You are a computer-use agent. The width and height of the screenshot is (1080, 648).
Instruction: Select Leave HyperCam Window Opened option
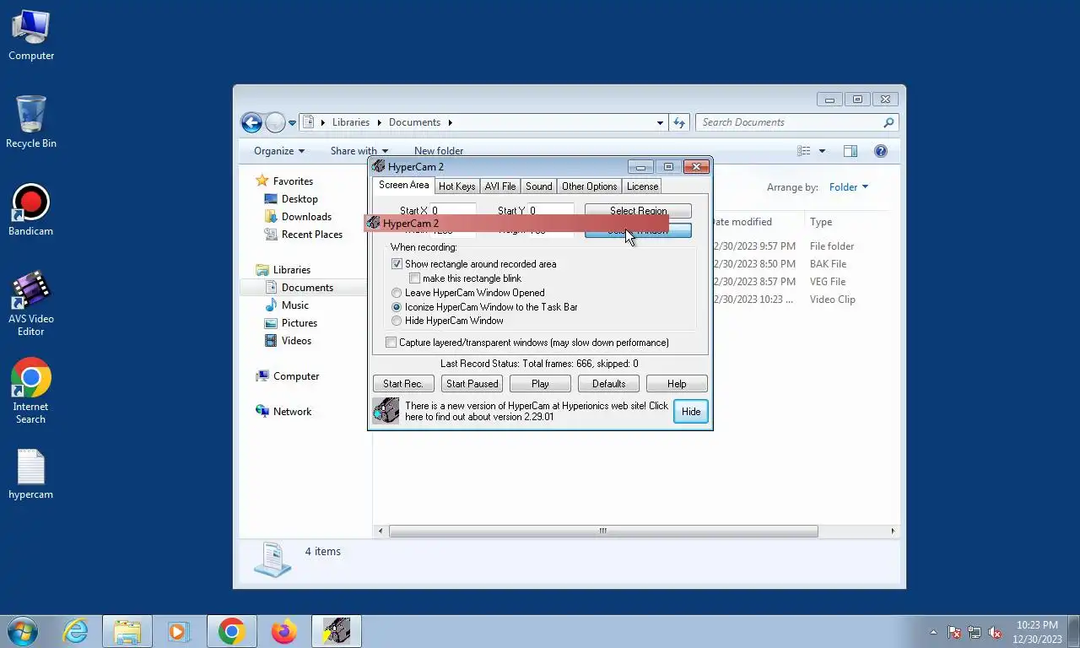coord(397,293)
